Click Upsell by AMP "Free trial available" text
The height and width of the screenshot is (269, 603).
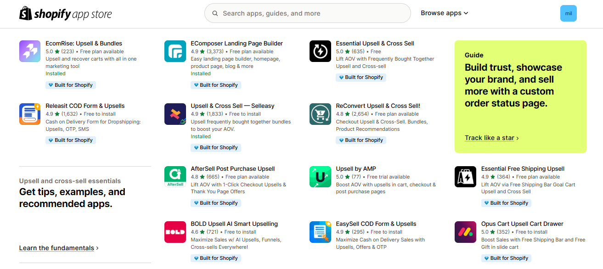pyautogui.click(x=389, y=177)
